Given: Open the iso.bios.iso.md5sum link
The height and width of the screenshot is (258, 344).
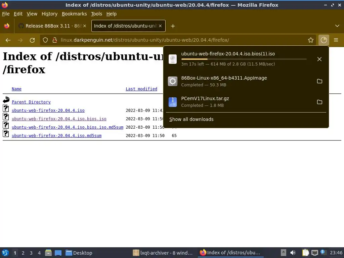Looking at the screenshot, I should pos(68,127).
